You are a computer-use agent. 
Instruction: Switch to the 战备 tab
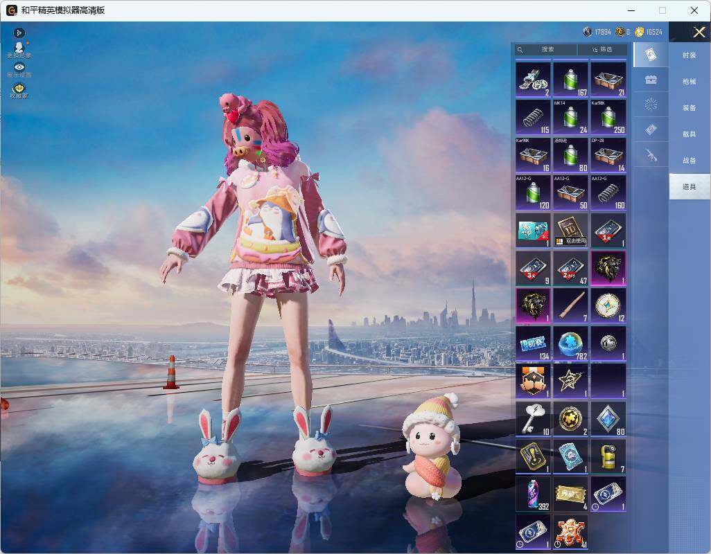690,161
